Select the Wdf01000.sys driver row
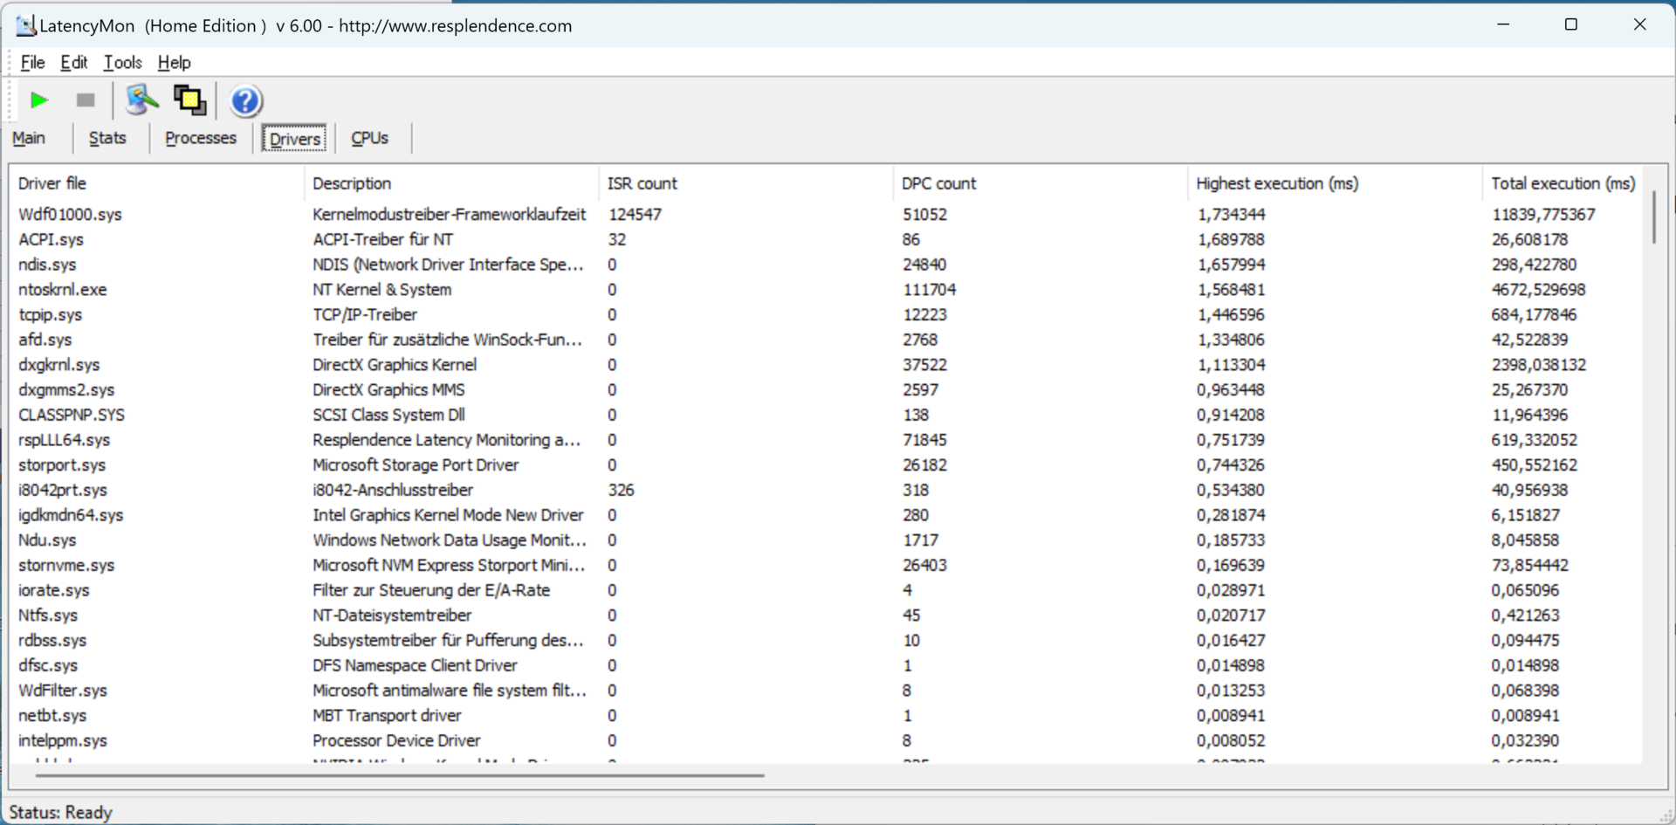This screenshot has height=825, width=1676. [x=70, y=214]
